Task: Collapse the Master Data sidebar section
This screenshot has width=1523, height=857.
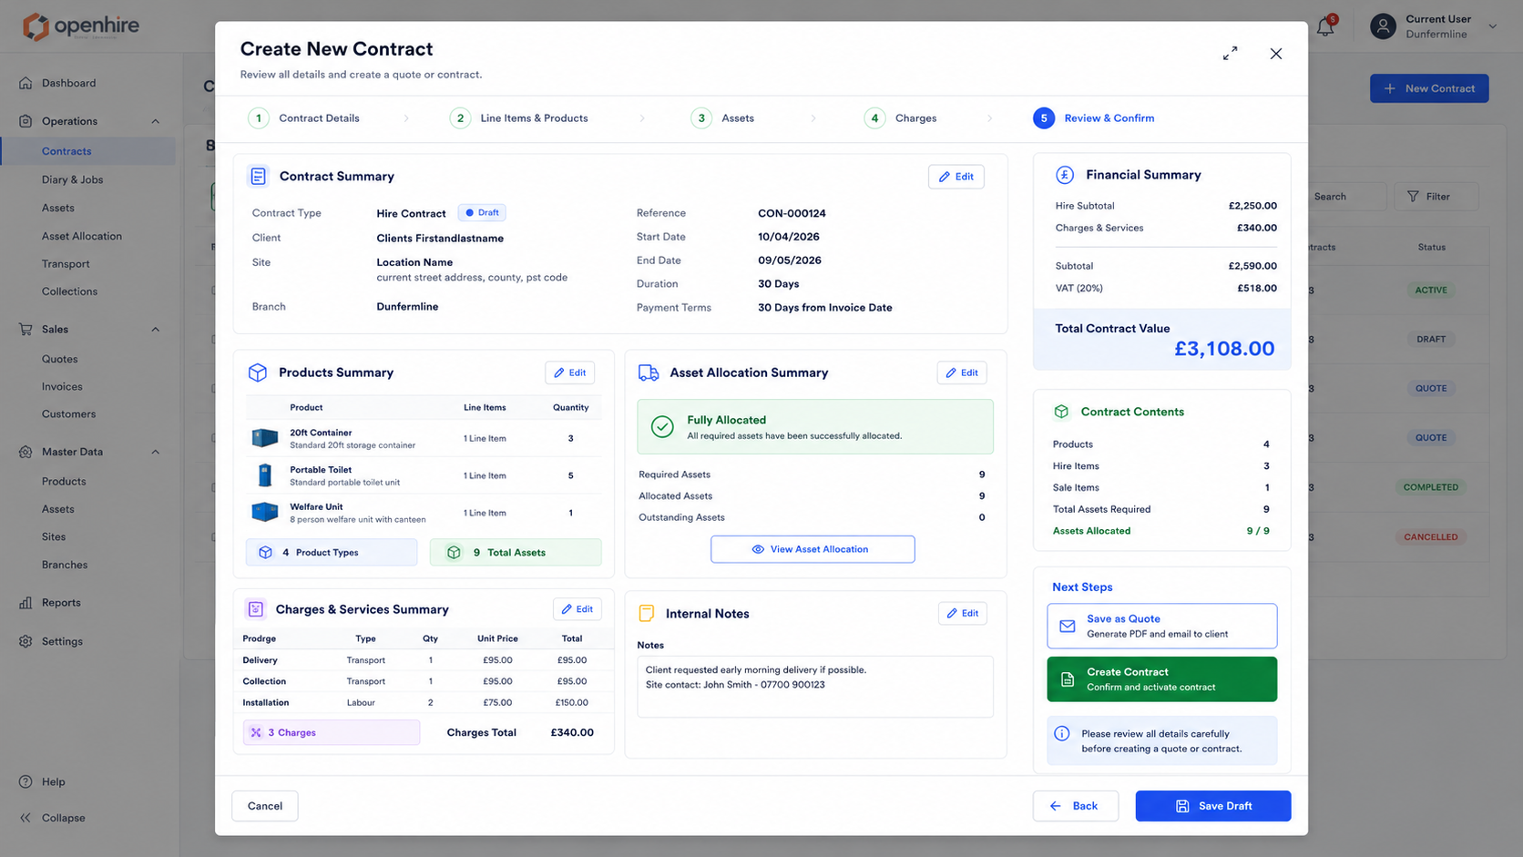Action: pos(155,452)
